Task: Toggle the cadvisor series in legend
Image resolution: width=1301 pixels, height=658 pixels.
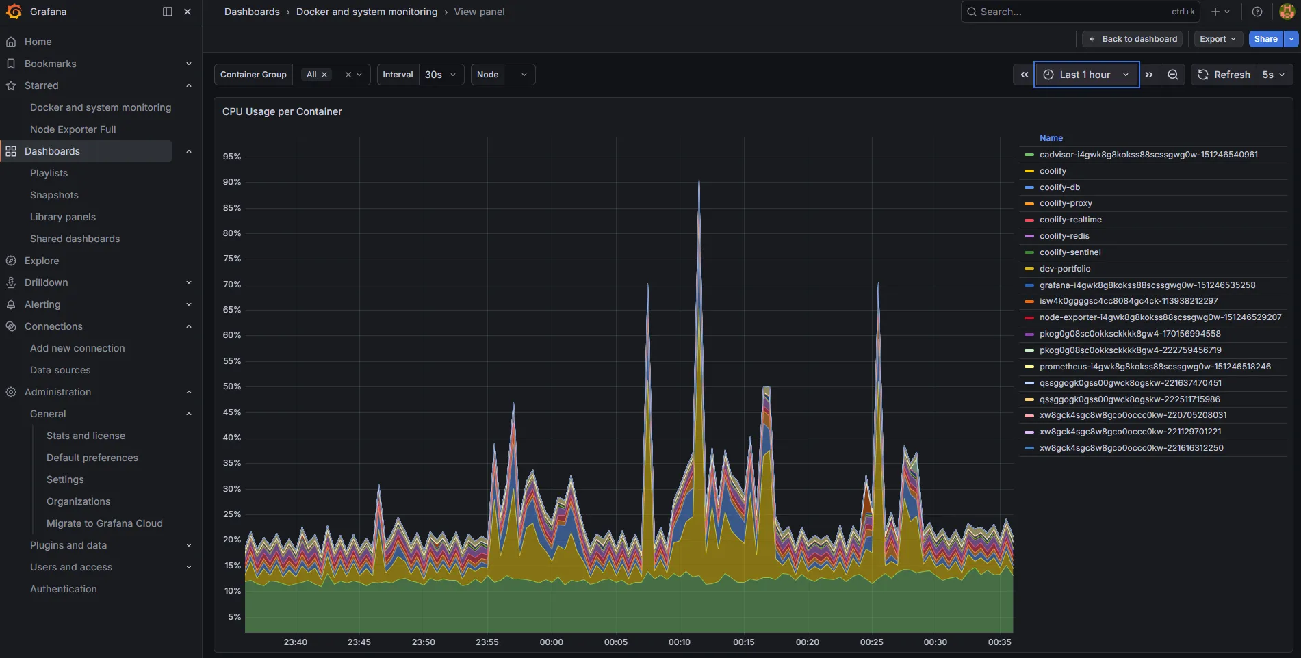Action: pos(1148,155)
